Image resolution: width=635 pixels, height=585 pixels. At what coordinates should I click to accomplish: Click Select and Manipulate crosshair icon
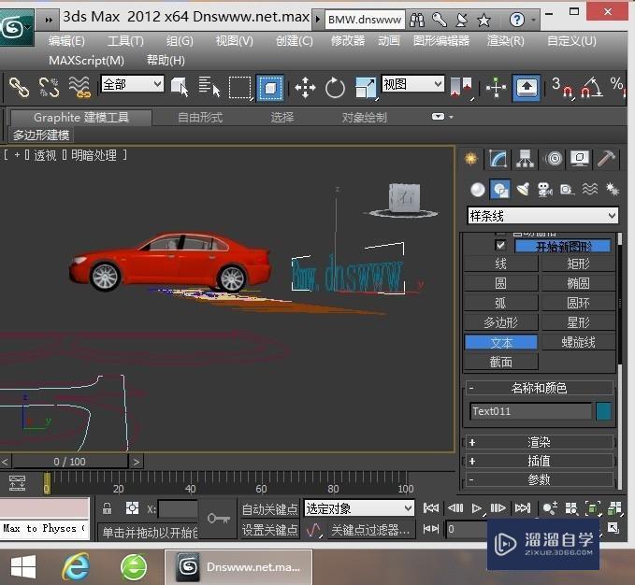pyautogui.click(x=496, y=87)
